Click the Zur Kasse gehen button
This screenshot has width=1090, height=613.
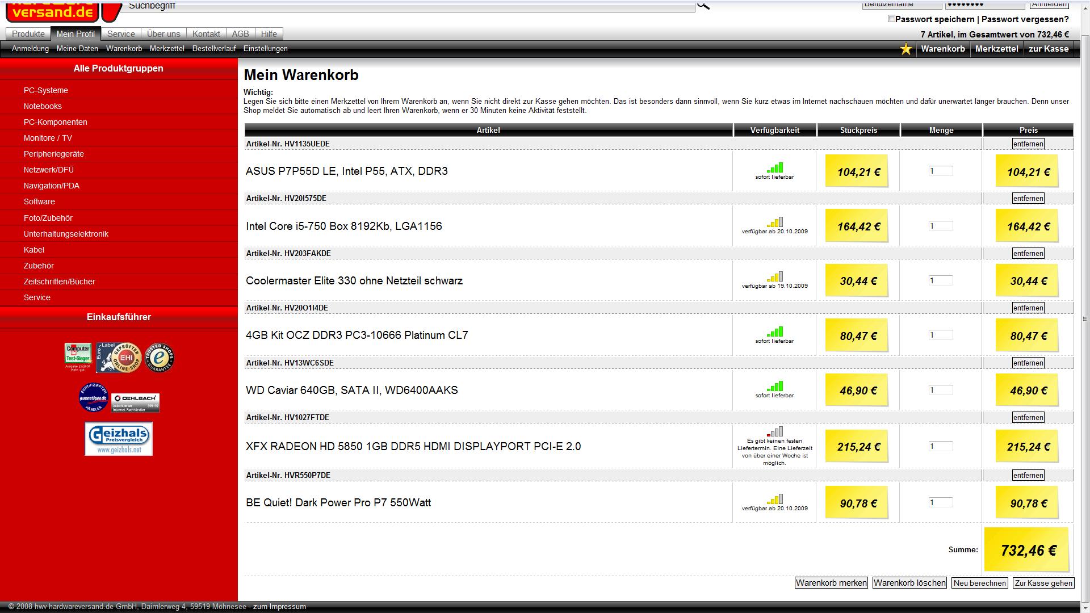coord(1043,583)
